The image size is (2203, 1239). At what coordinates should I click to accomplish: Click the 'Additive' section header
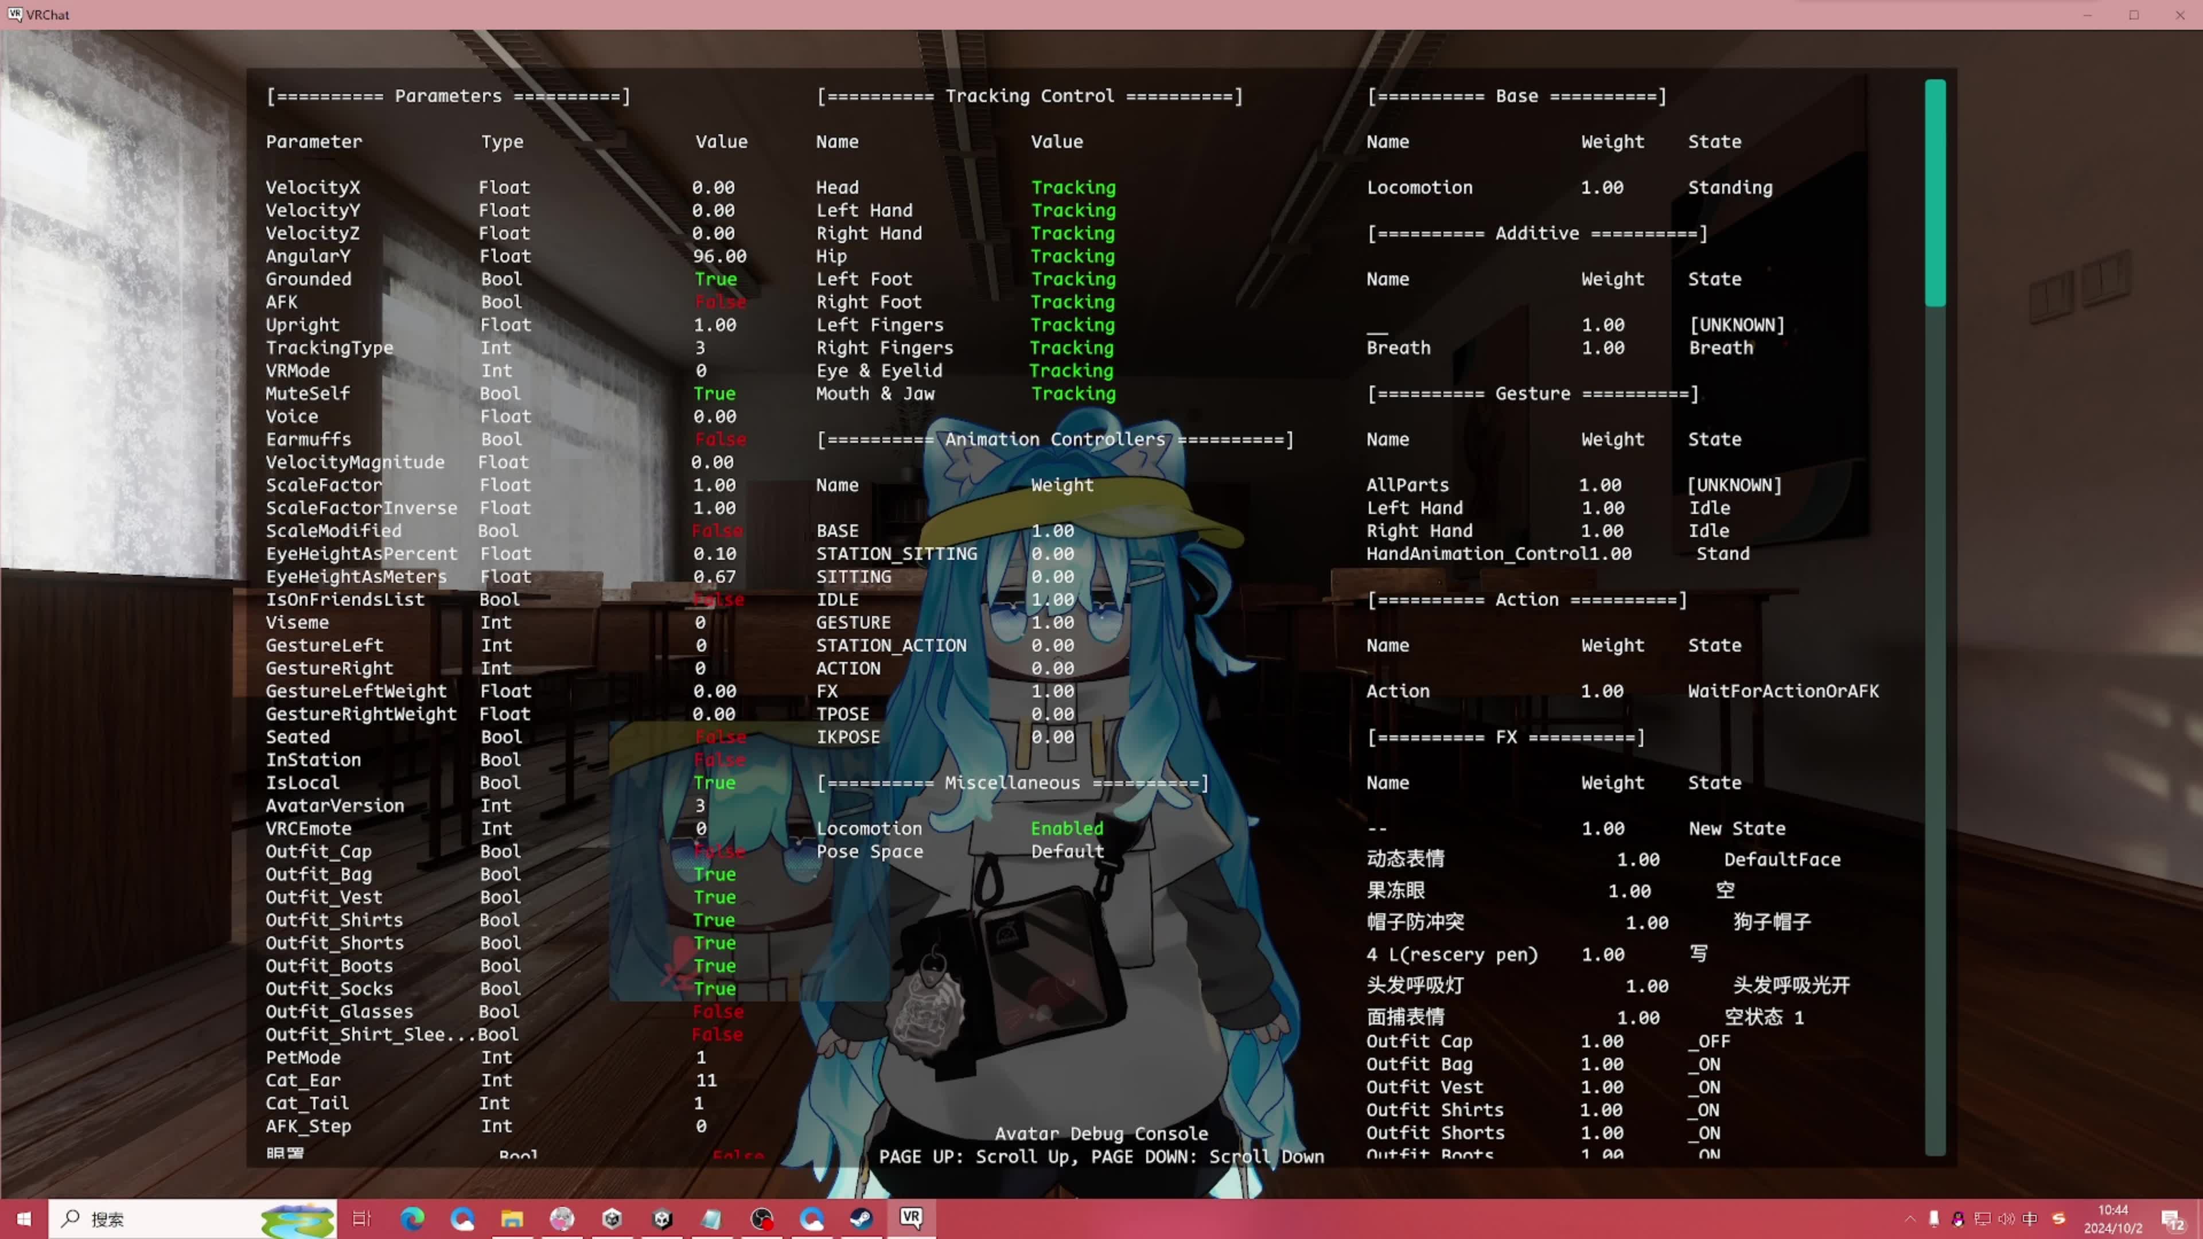point(1537,233)
